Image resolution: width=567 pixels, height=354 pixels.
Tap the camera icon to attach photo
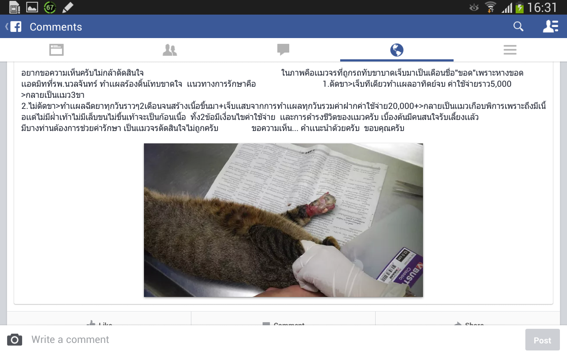15,339
